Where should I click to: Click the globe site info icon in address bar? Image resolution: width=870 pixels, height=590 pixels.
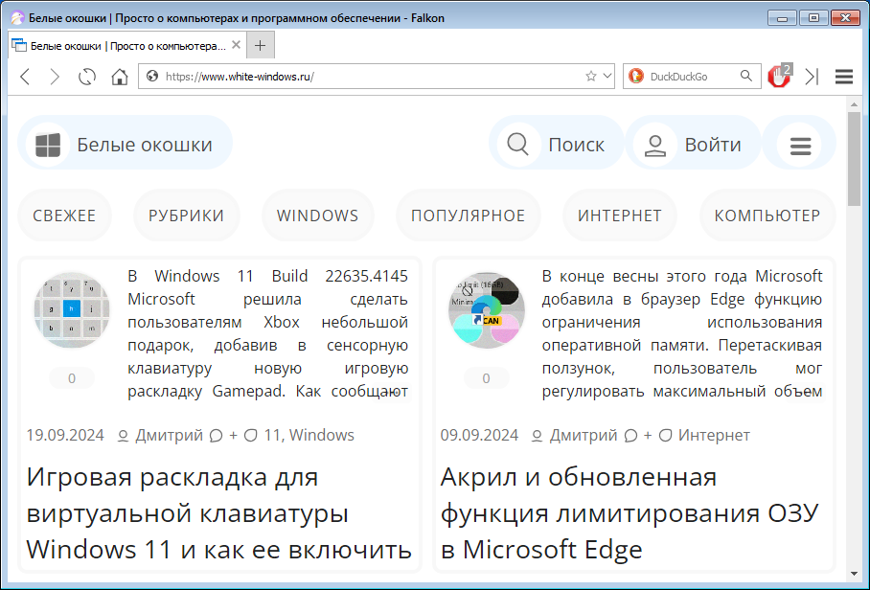[152, 76]
